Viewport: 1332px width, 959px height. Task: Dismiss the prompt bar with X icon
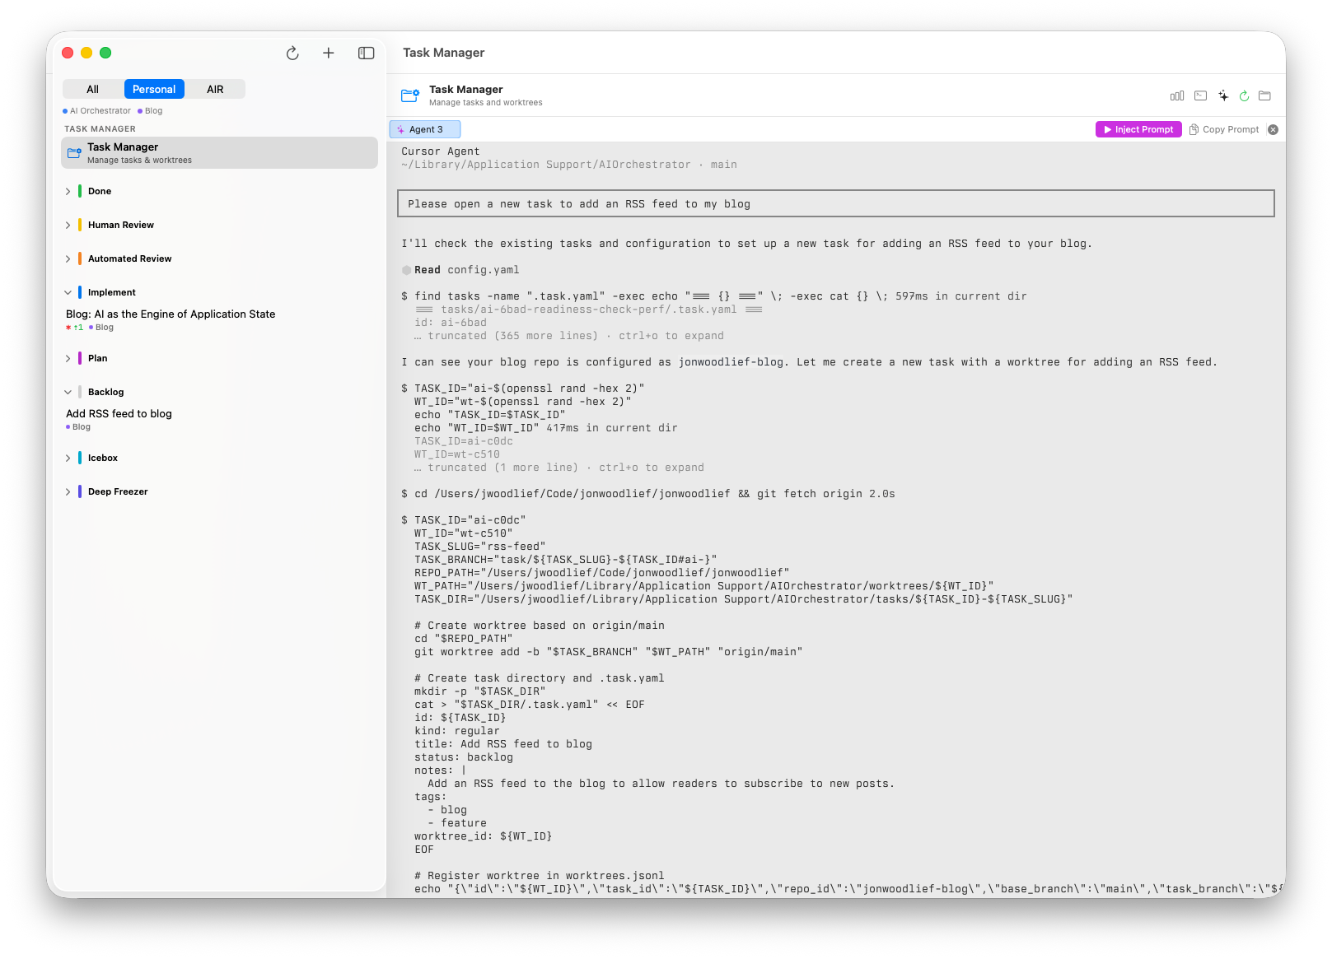1273,130
